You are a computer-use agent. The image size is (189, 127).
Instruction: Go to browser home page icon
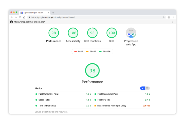click(24, 17)
